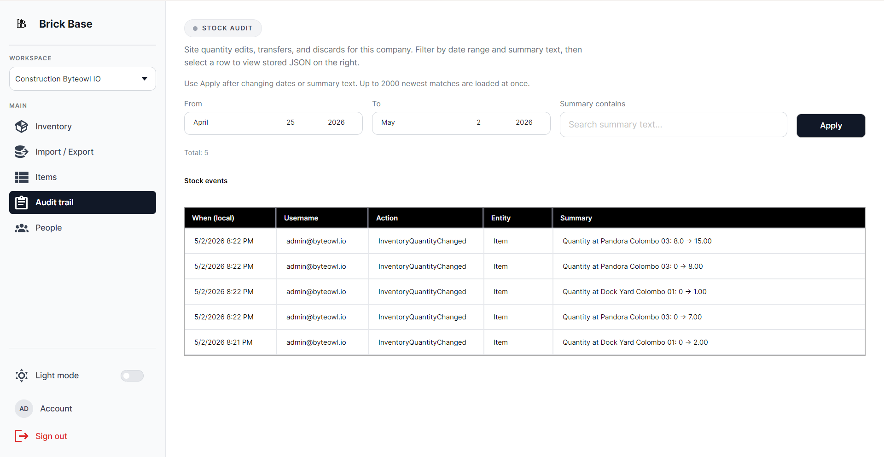Select the From year 2026 segment
The height and width of the screenshot is (457, 884).
tap(336, 122)
